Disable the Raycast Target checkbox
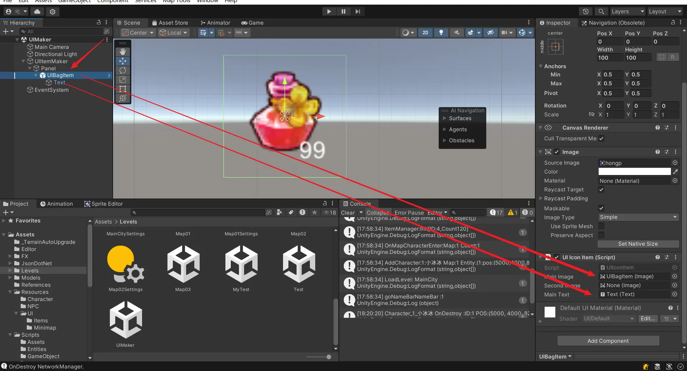This screenshot has width=687, height=371. coord(601,190)
